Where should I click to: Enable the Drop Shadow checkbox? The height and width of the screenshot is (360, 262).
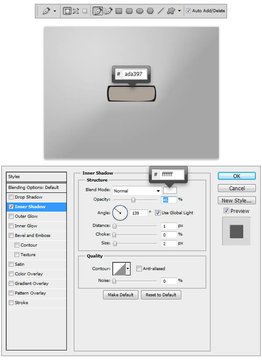(11, 197)
